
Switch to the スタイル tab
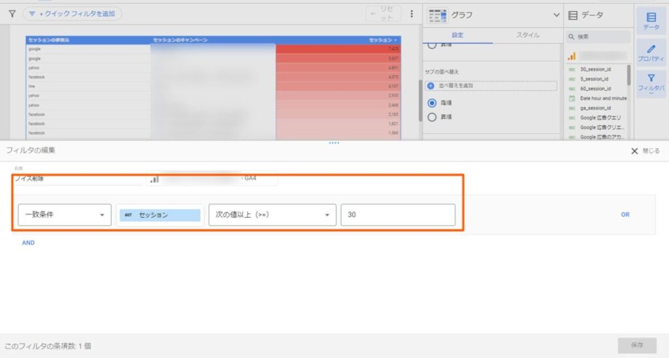[x=528, y=35]
